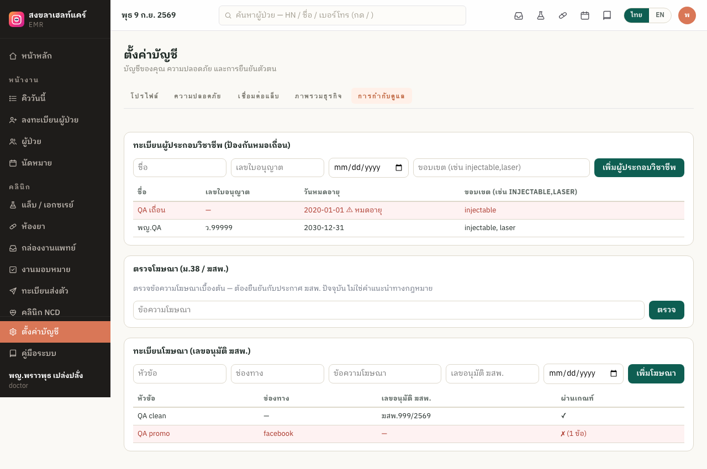Focus the หัวข้อ input field
The width and height of the screenshot is (707, 469).
coord(180,374)
